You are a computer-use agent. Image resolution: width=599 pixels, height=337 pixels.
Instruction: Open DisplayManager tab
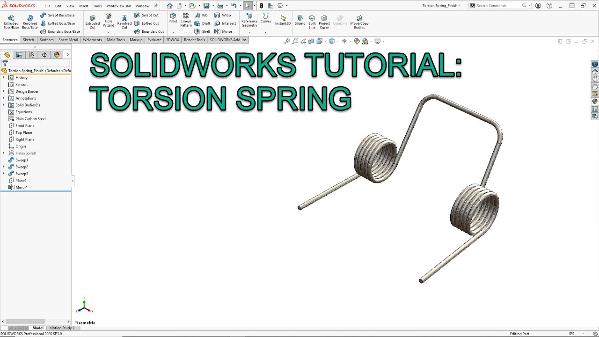(57, 55)
